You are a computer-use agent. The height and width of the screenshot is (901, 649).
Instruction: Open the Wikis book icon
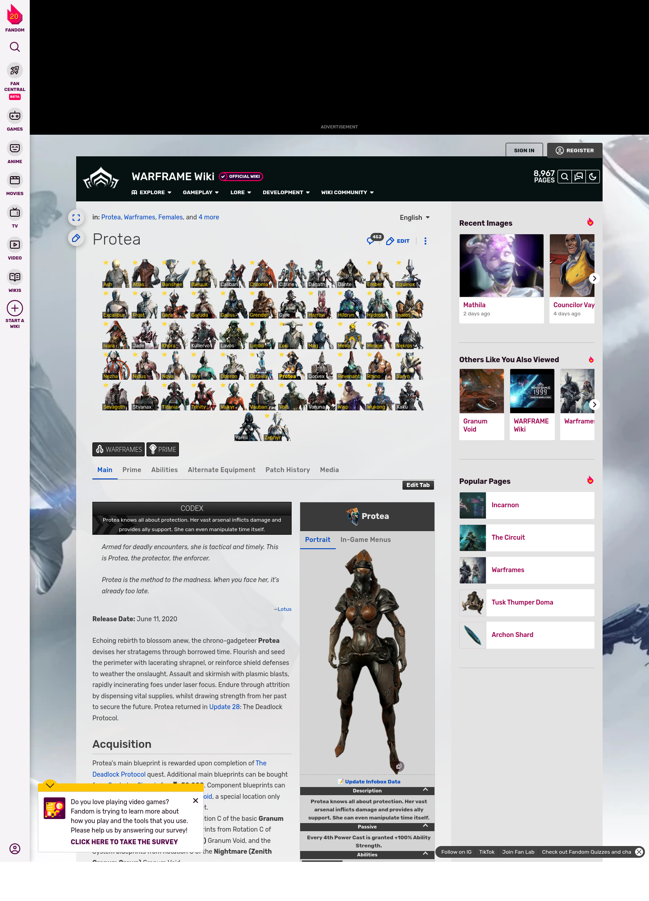(x=15, y=277)
